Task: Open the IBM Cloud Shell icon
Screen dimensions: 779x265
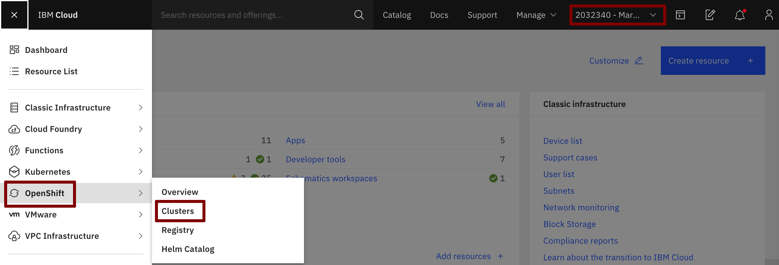Action: (680, 15)
